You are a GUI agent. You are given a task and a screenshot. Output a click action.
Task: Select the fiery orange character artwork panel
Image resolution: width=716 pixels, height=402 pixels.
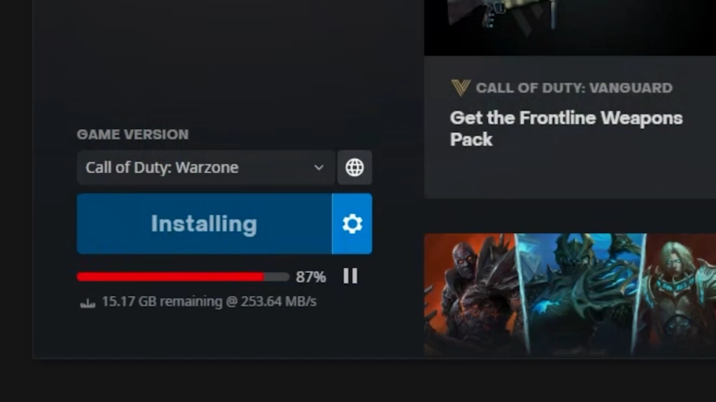[473, 295]
